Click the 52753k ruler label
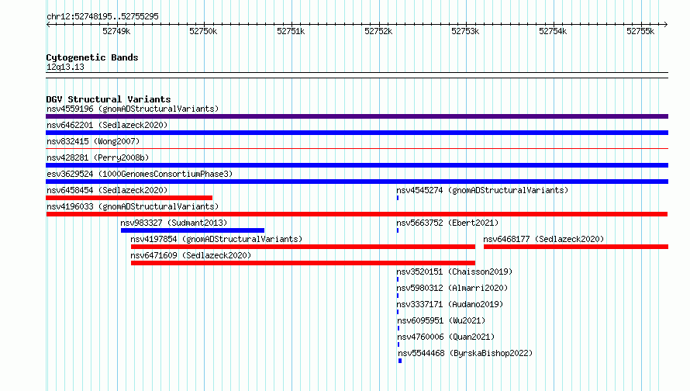Screen dimensions: 690x391 (466, 31)
